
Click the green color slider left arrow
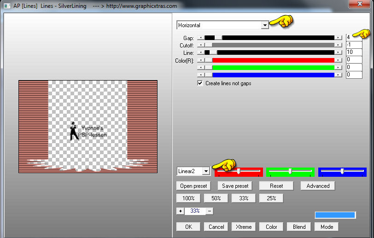[201, 68]
